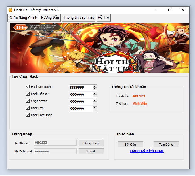The height and width of the screenshot is (176, 195).
Task: Click the Mã Kích hoạt password field
Action: (x=55, y=151)
